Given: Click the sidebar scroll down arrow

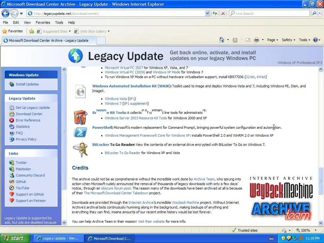Looking at the screenshot, I should click(64, 222).
